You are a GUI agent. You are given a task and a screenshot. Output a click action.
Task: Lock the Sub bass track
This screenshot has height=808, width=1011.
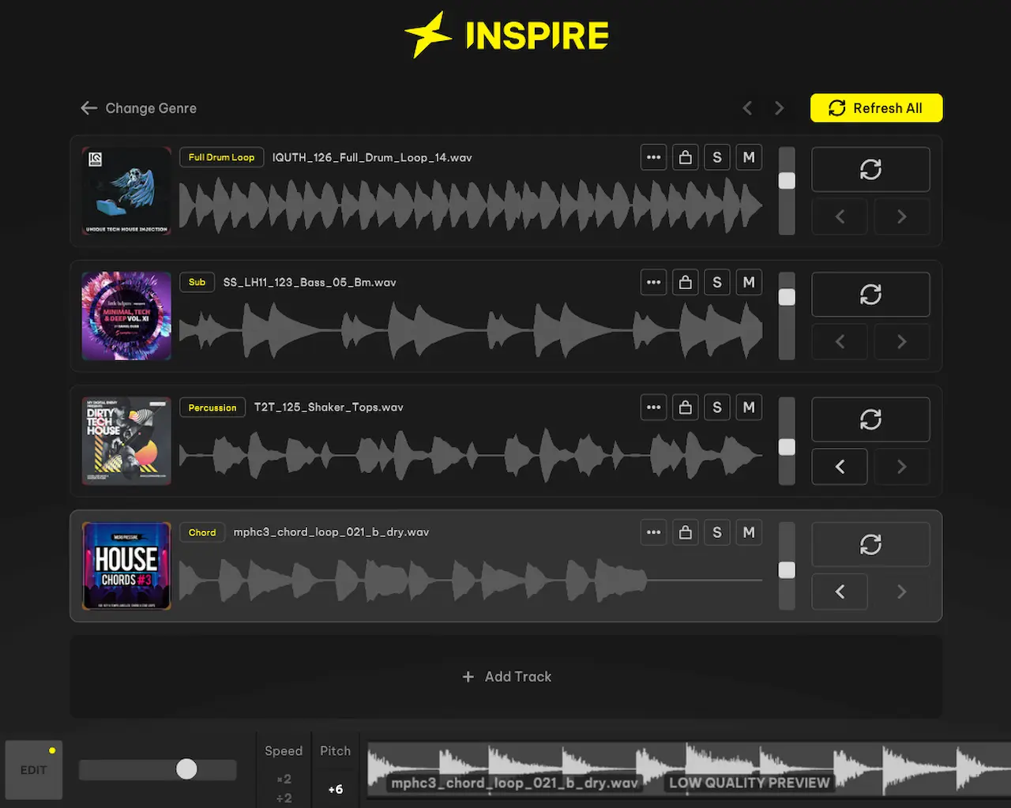click(686, 282)
